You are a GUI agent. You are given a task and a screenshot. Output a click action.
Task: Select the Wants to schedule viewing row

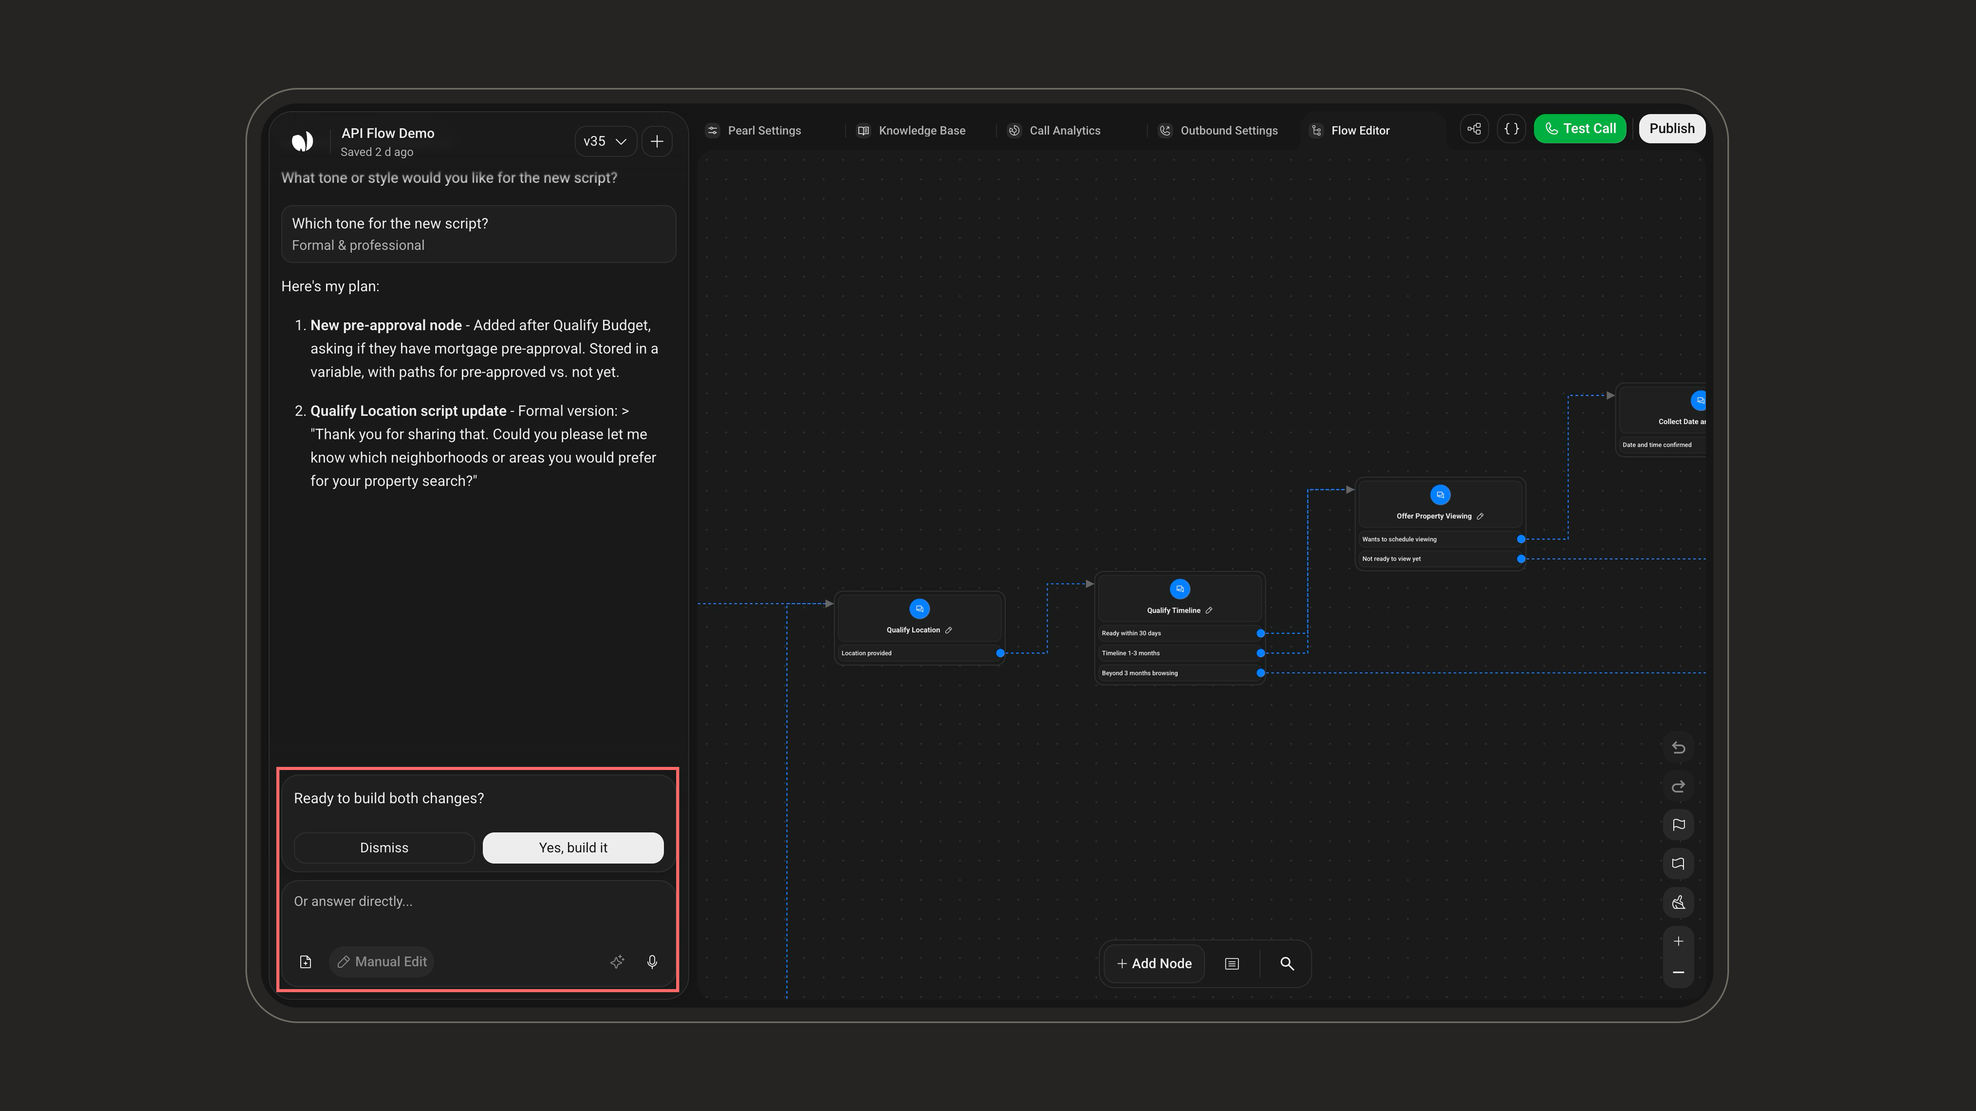[1440, 539]
